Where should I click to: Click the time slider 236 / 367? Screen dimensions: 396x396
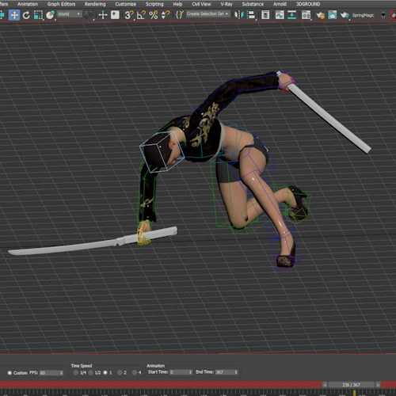[351, 385]
